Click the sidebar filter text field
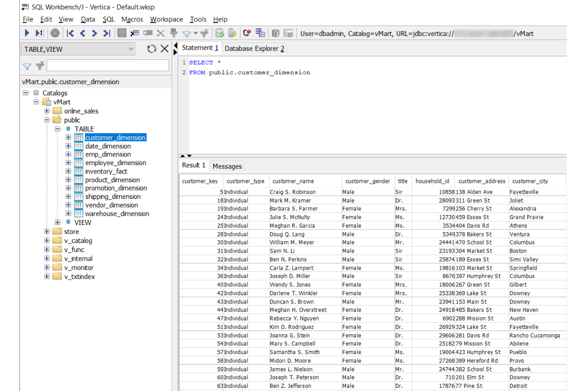Viewport: 586px width, 391px height. click(x=107, y=65)
